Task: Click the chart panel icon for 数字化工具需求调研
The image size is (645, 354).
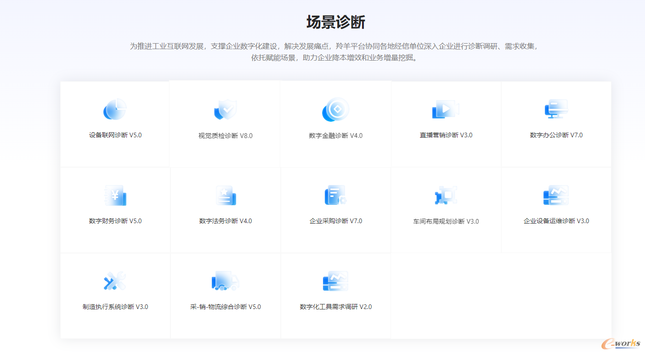Action: [335, 281]
